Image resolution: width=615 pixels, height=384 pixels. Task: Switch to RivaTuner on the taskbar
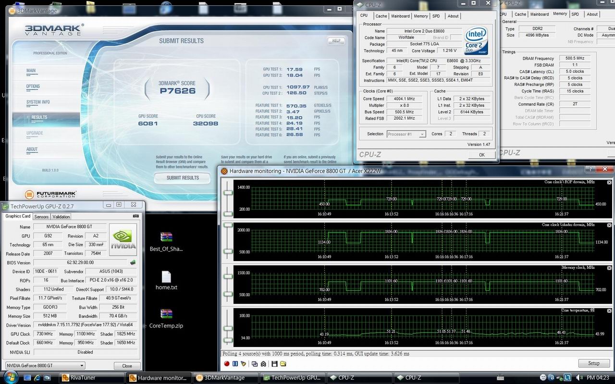pyautogui.click(x=91, y=378)
